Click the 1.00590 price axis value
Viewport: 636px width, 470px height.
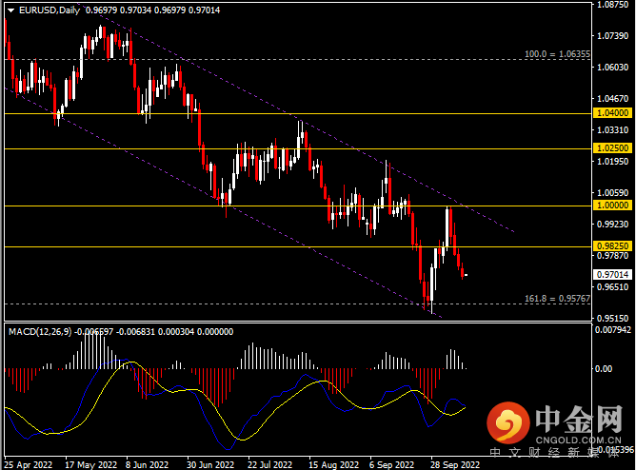click(x=612, y=193)
